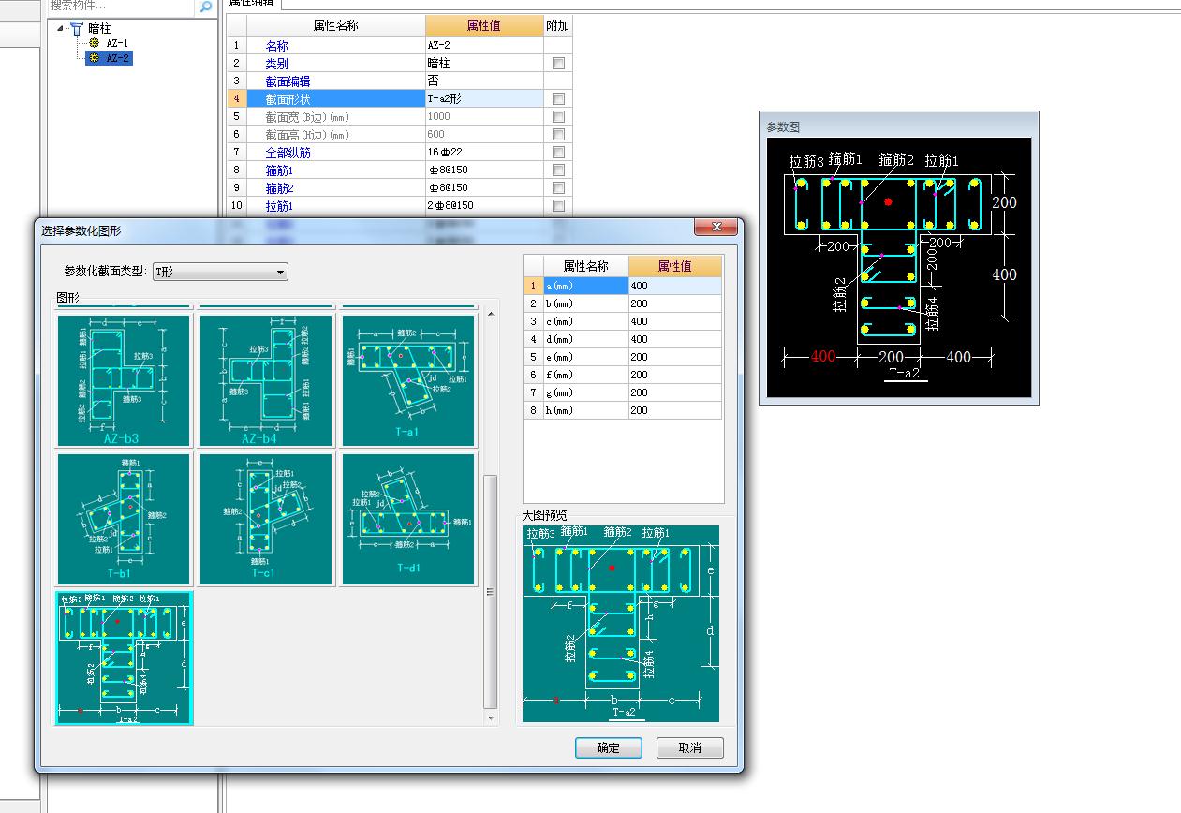Select the T-c1 section shape thumbnail
The width and height of the screenshot is (1181, 813).
[266, 519]
